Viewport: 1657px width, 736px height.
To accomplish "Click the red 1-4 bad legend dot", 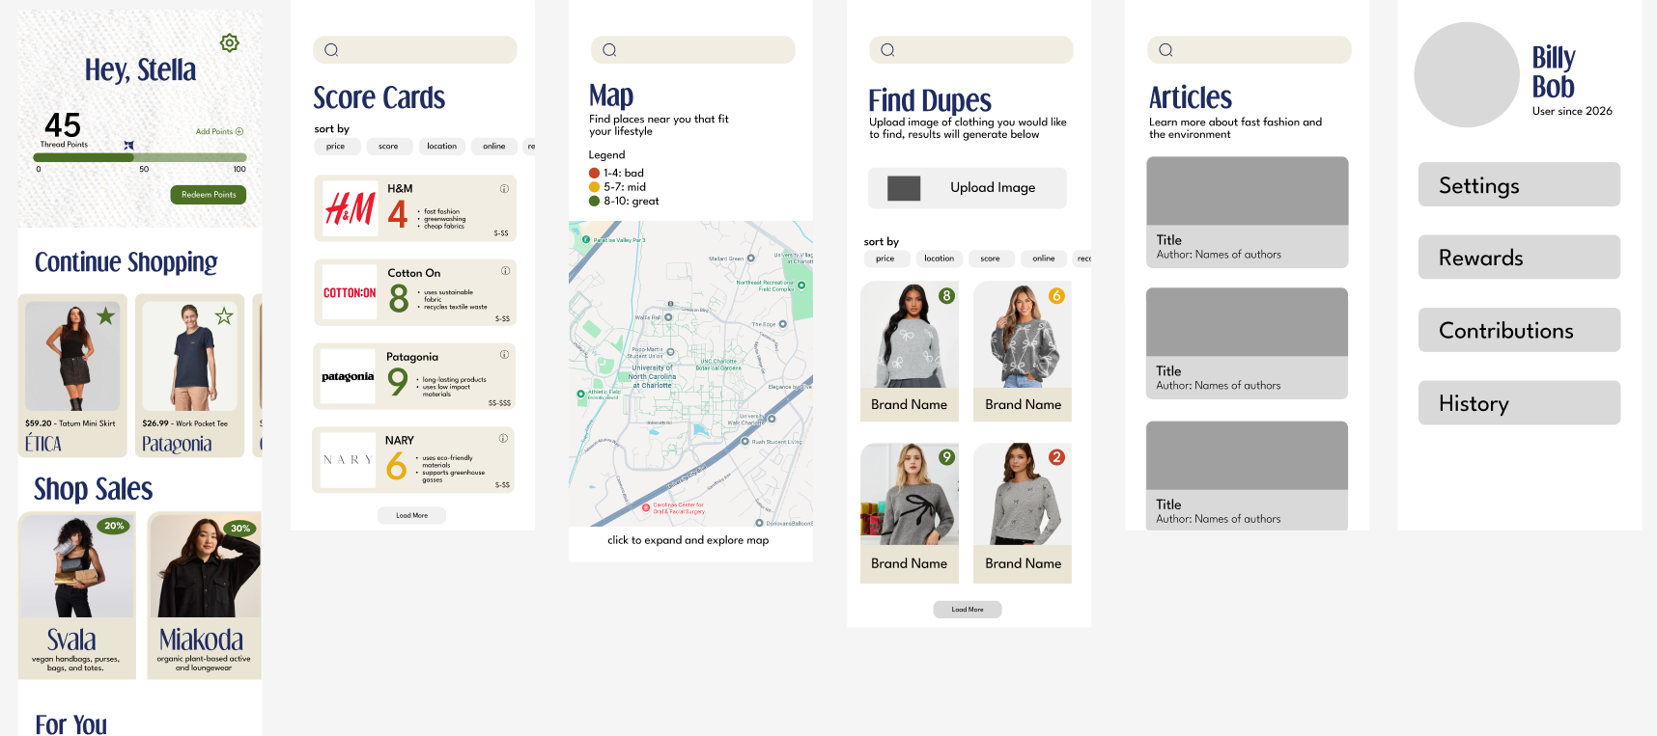I will click(x=595, y=174).
